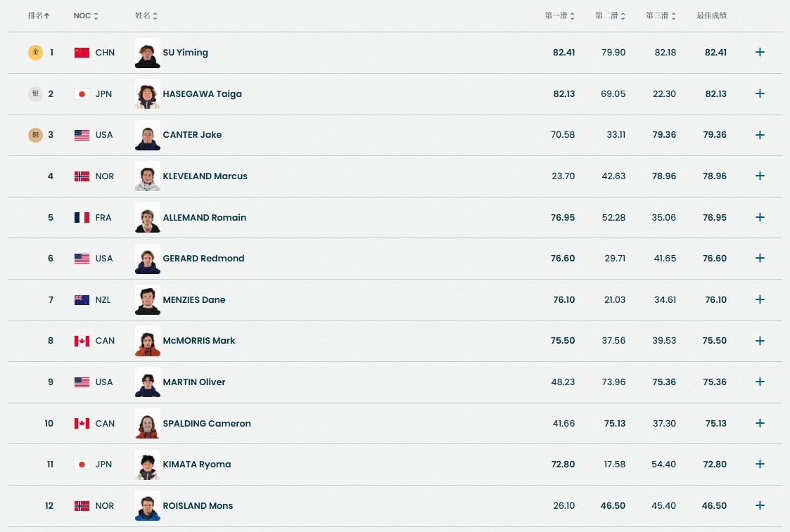Expand the ROISLAND Mons row
This screenshot has height=532, width=790.
(x=760, y=505)
